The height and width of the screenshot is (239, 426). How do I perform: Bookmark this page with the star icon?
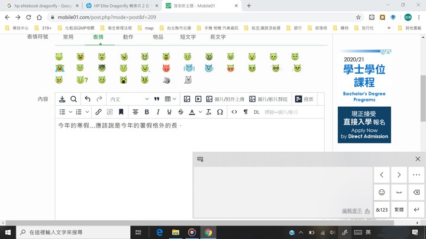tap(359, 17)
